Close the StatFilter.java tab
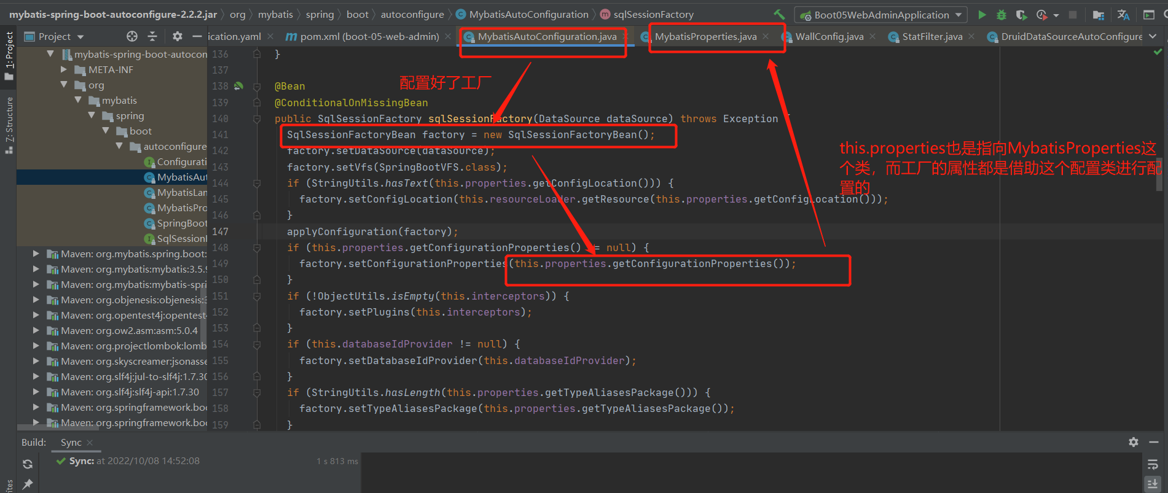The width and height of the screenshot is (1168, 493). (x=971, y=37)
